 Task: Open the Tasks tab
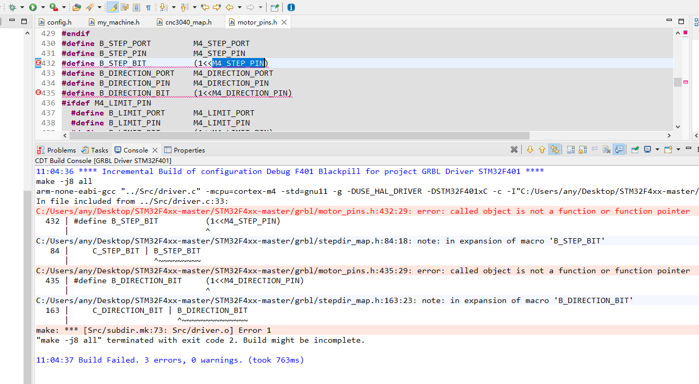pyautogui.click(x=95, y=150)
